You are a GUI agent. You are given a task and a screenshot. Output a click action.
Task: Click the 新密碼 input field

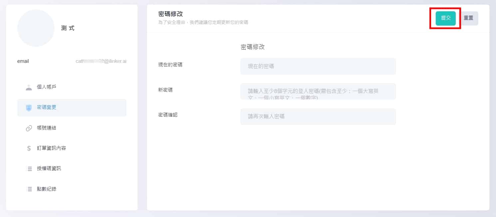[x=318, y=91]
